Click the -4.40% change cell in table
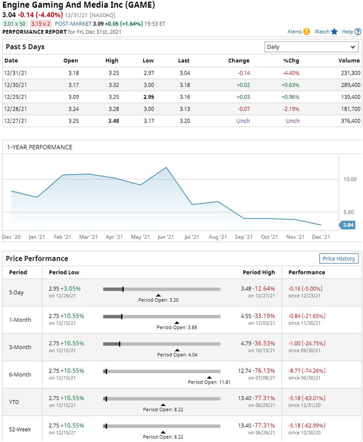Image resolution: width=363 pixels, height=442 pixels. [291, 73]
